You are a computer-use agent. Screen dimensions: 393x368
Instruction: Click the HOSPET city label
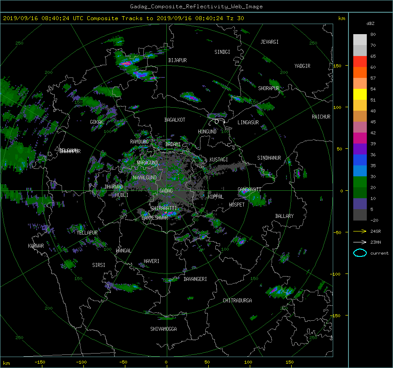(x=237, y=205)
